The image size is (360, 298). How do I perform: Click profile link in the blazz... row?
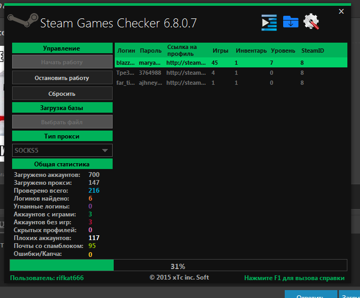[x=186, y=63]
